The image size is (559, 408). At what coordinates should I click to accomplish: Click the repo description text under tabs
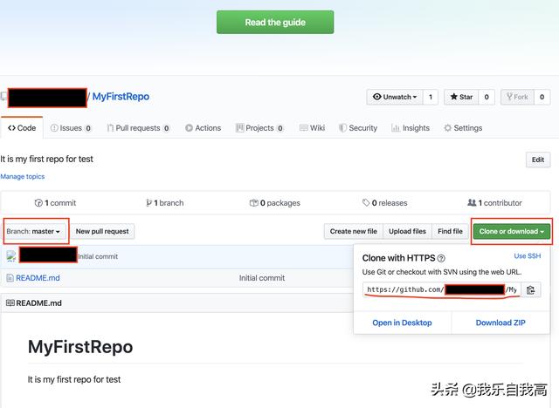46,159
